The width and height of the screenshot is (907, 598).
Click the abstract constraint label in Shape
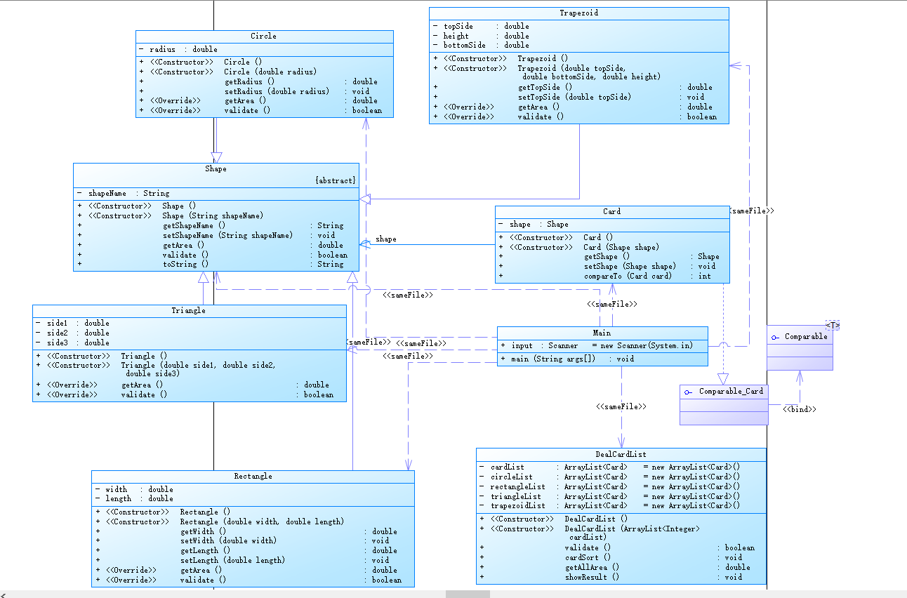click(336, 180)
